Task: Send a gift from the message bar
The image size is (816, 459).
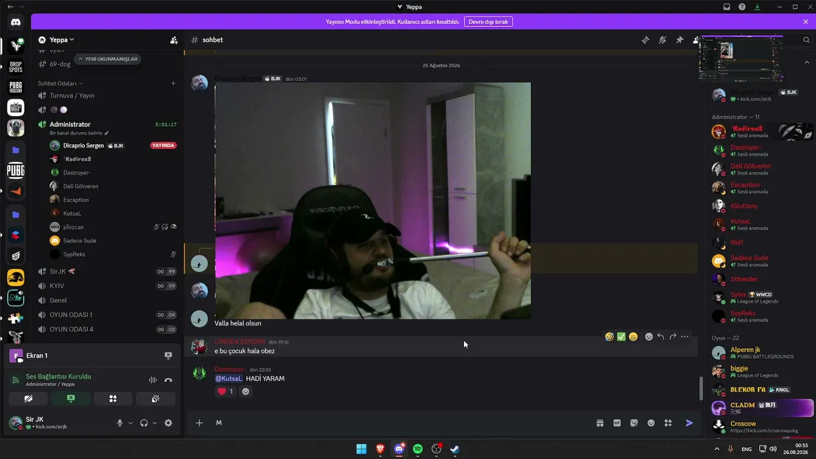Action: coord(600,423)
